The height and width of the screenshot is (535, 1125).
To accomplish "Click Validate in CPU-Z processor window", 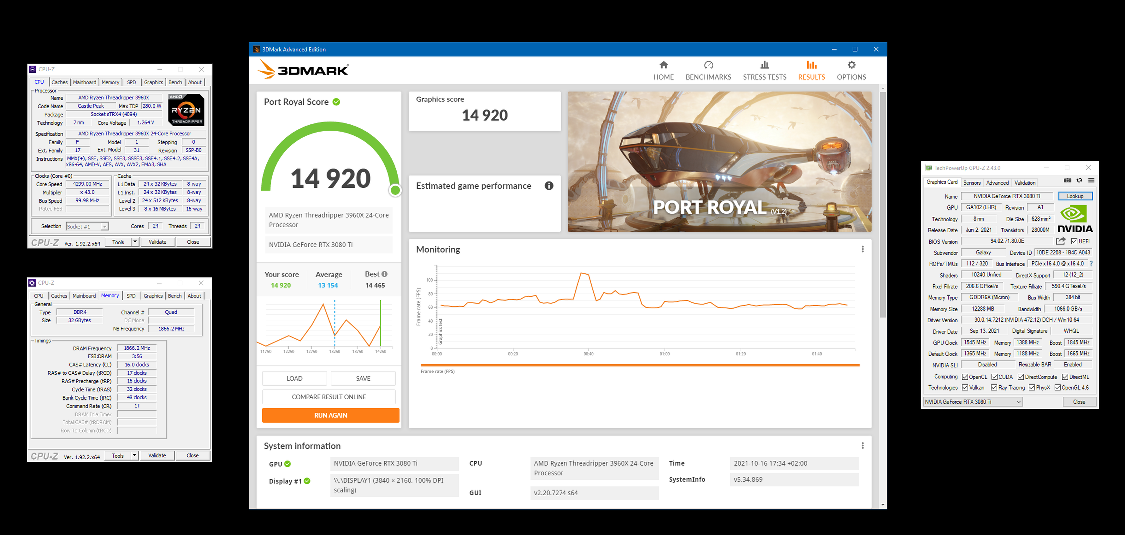I will [x=157, y=242].
